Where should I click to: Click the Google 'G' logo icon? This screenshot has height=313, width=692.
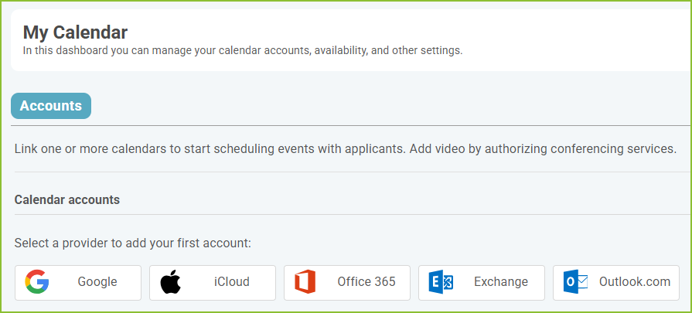point(36,282)
